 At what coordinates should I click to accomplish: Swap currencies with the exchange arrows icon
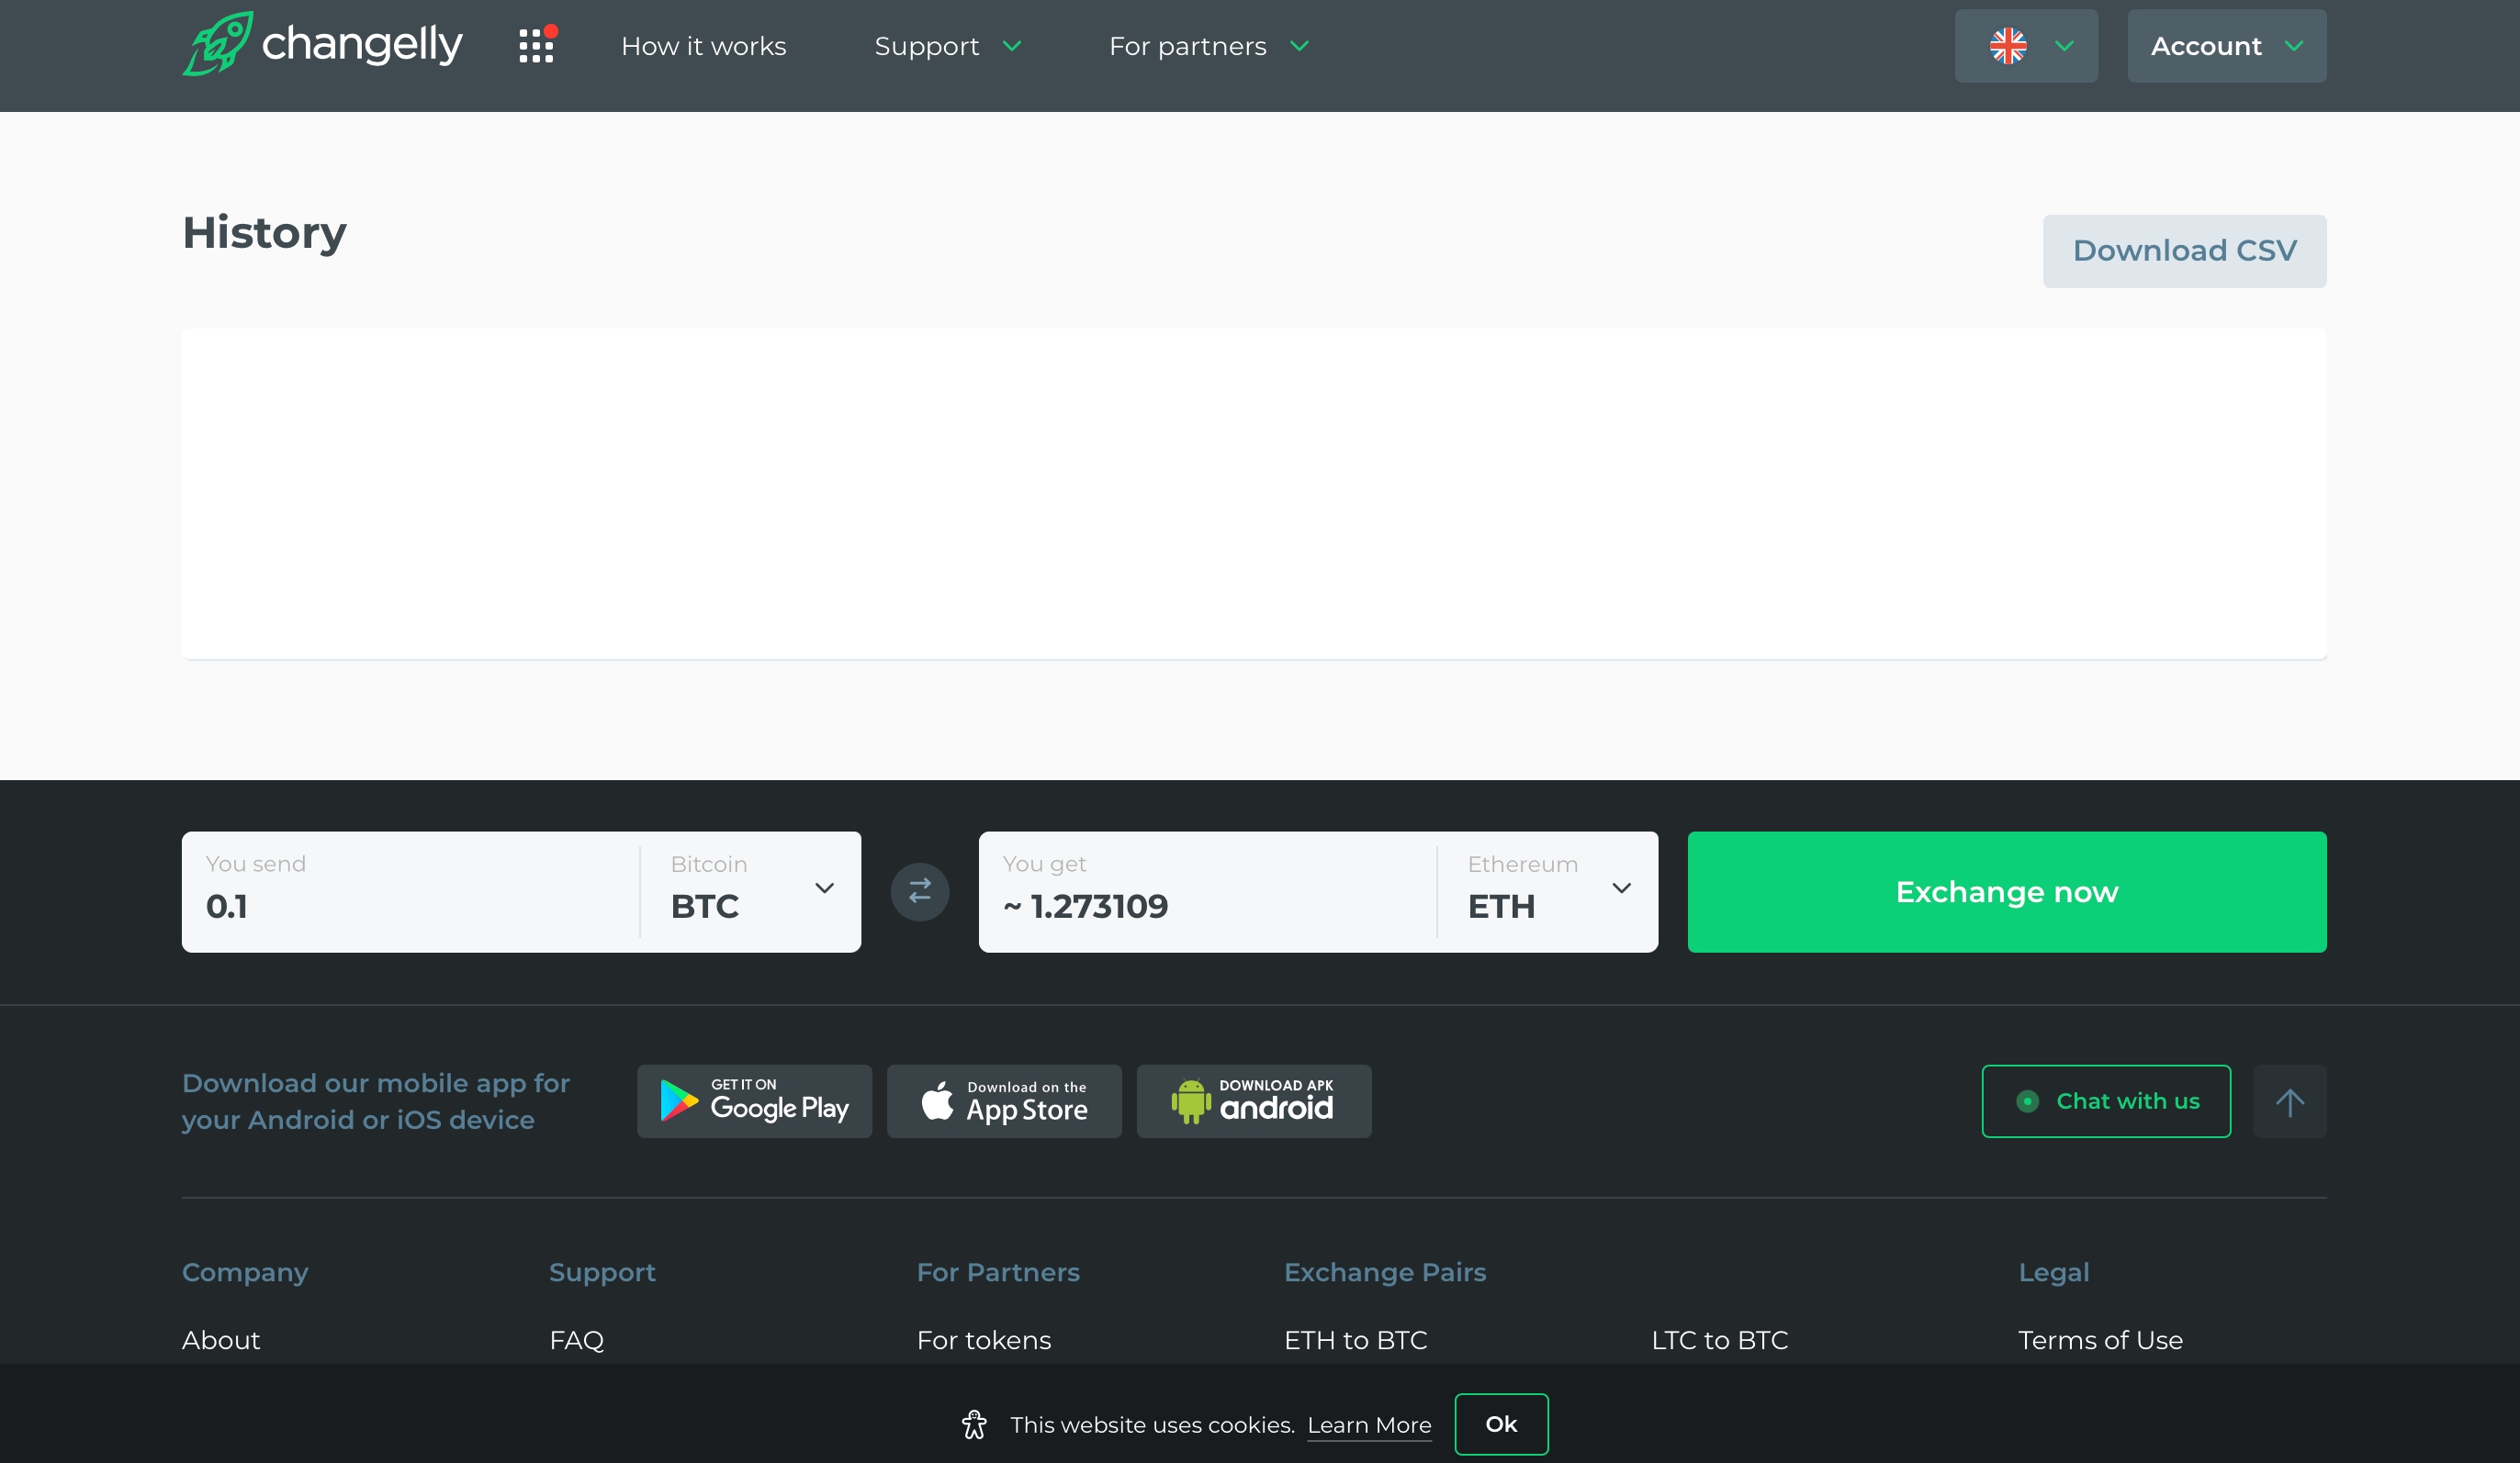(x=919, y=890)
